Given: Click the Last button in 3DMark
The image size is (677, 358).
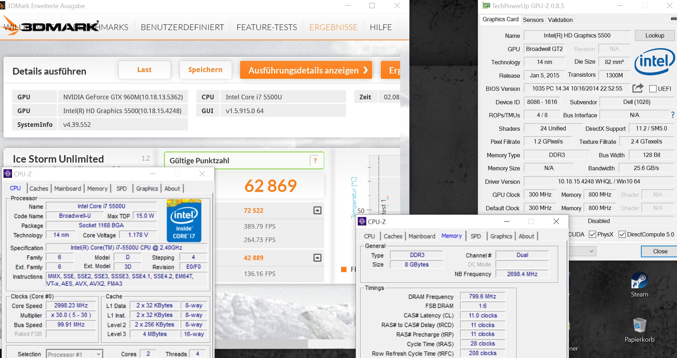Looking at the screenshot, I should tap(145, 70).
